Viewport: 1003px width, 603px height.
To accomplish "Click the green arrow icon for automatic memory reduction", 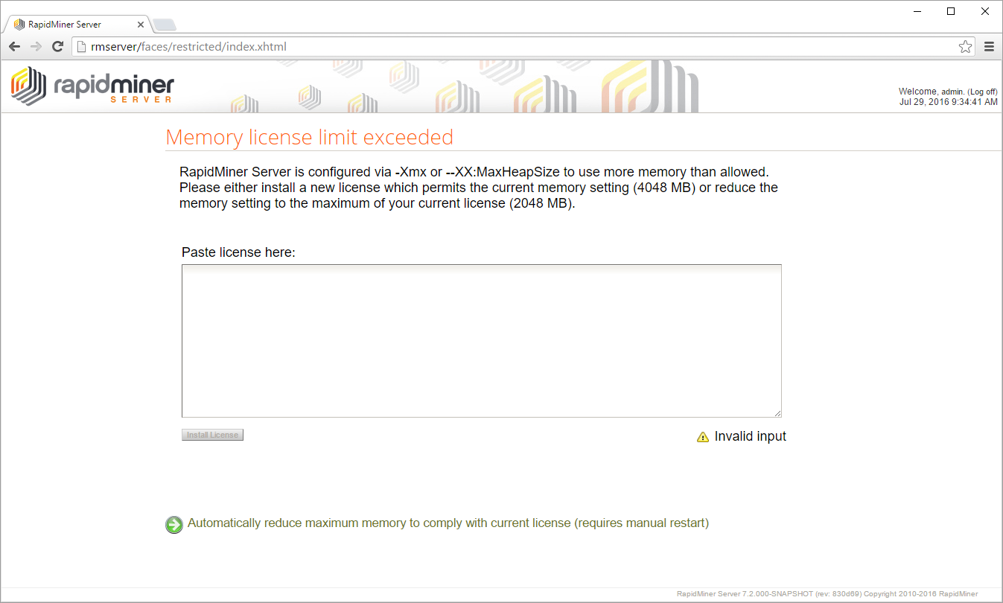I will (174, 525).
